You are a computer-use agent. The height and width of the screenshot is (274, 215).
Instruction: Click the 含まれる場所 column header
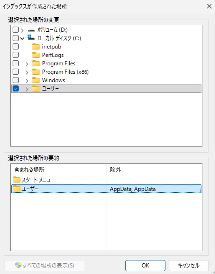tap(59, 170)
